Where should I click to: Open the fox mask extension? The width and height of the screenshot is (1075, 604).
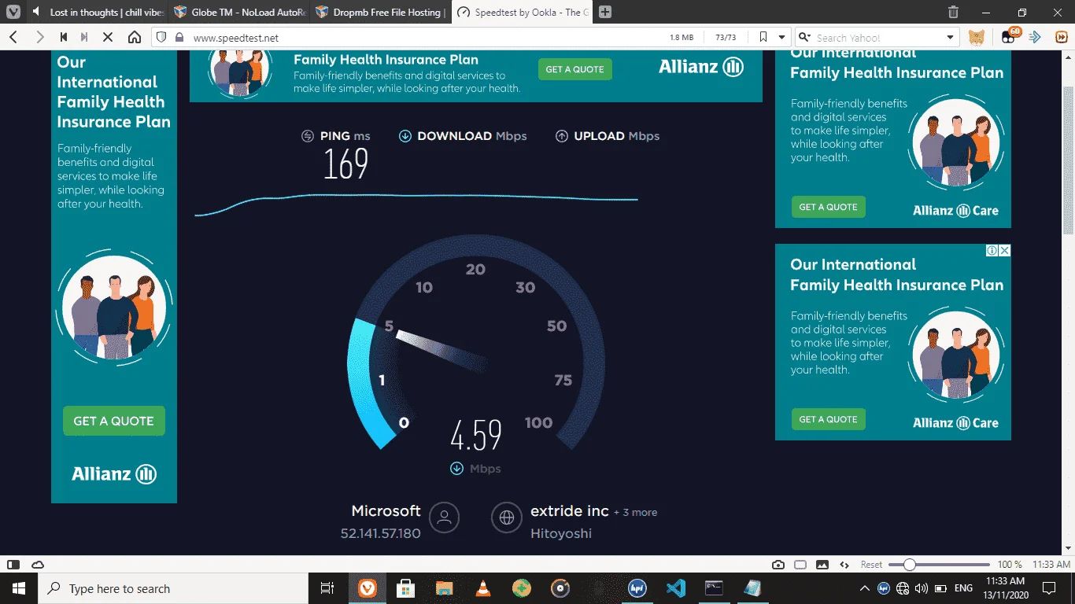(977, 37)
